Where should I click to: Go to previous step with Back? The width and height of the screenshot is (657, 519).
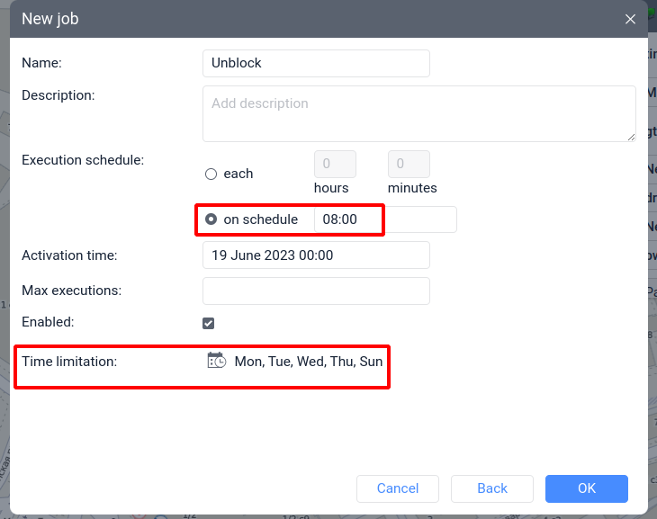point(492,488)
